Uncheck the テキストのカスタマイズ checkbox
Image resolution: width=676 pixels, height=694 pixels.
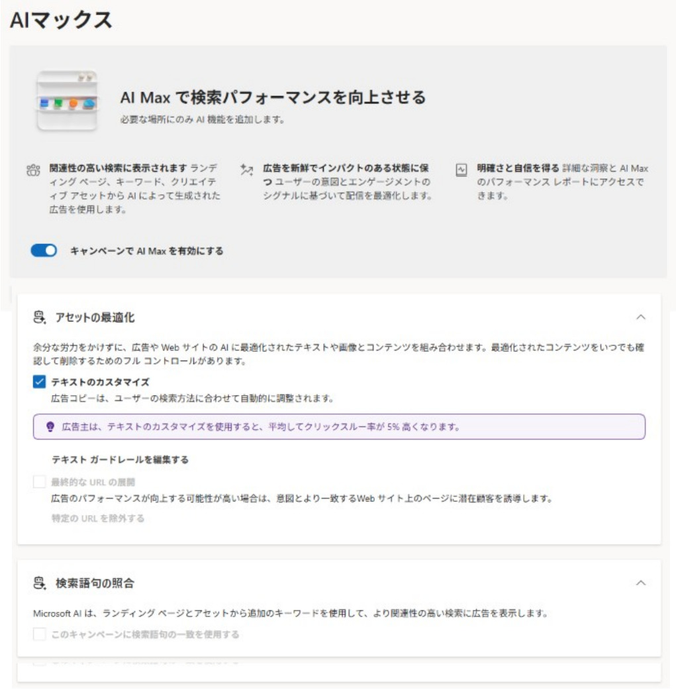(x=39, y=382)
